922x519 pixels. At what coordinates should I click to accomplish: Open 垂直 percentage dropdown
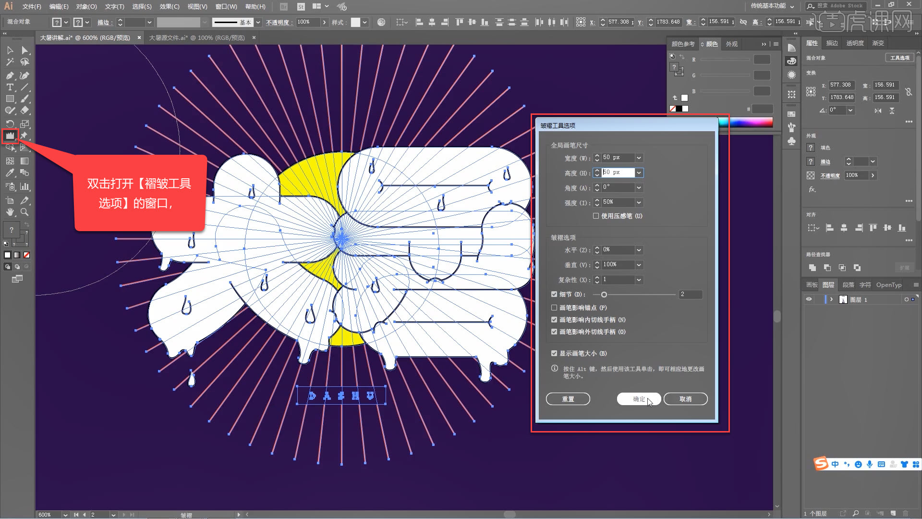[638, 264]
